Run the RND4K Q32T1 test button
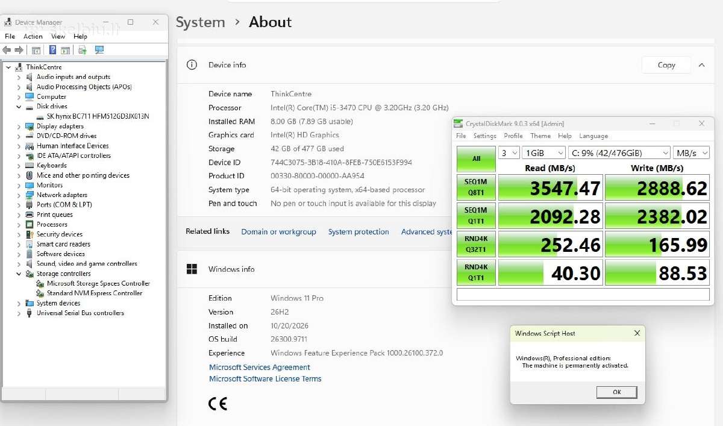This screenshot has height=426, width=723. [476, 244]
